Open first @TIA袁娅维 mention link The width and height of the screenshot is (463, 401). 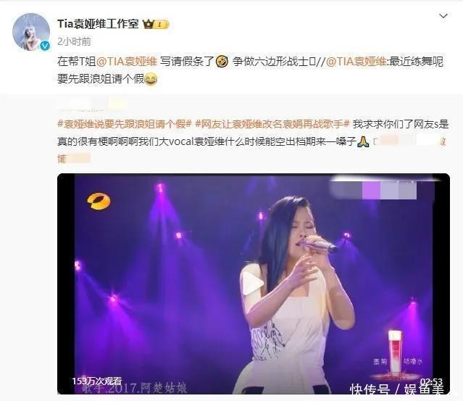pos(126,62)
